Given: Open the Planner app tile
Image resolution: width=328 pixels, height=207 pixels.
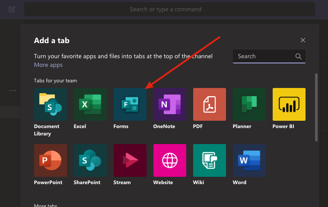Looking at the screenshot, I should pyautogui.click(x=249, y=104).
